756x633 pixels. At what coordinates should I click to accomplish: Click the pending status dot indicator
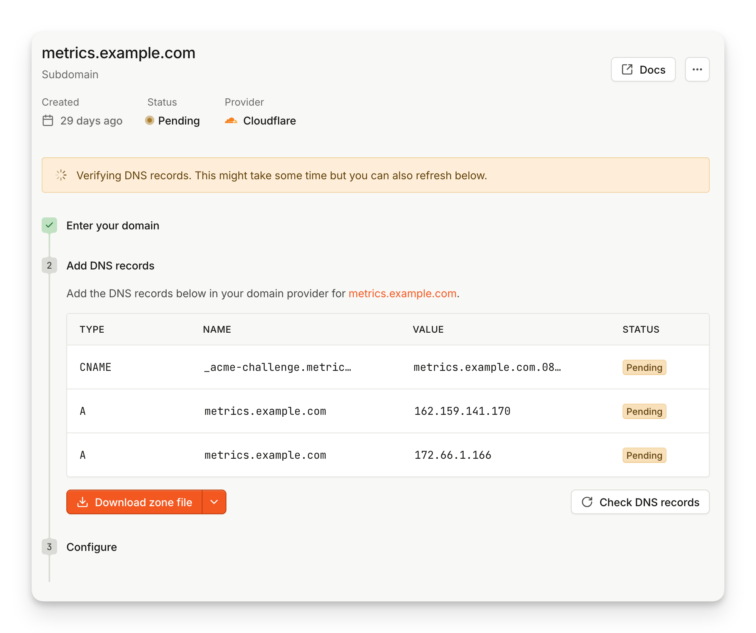pos(150,120)
